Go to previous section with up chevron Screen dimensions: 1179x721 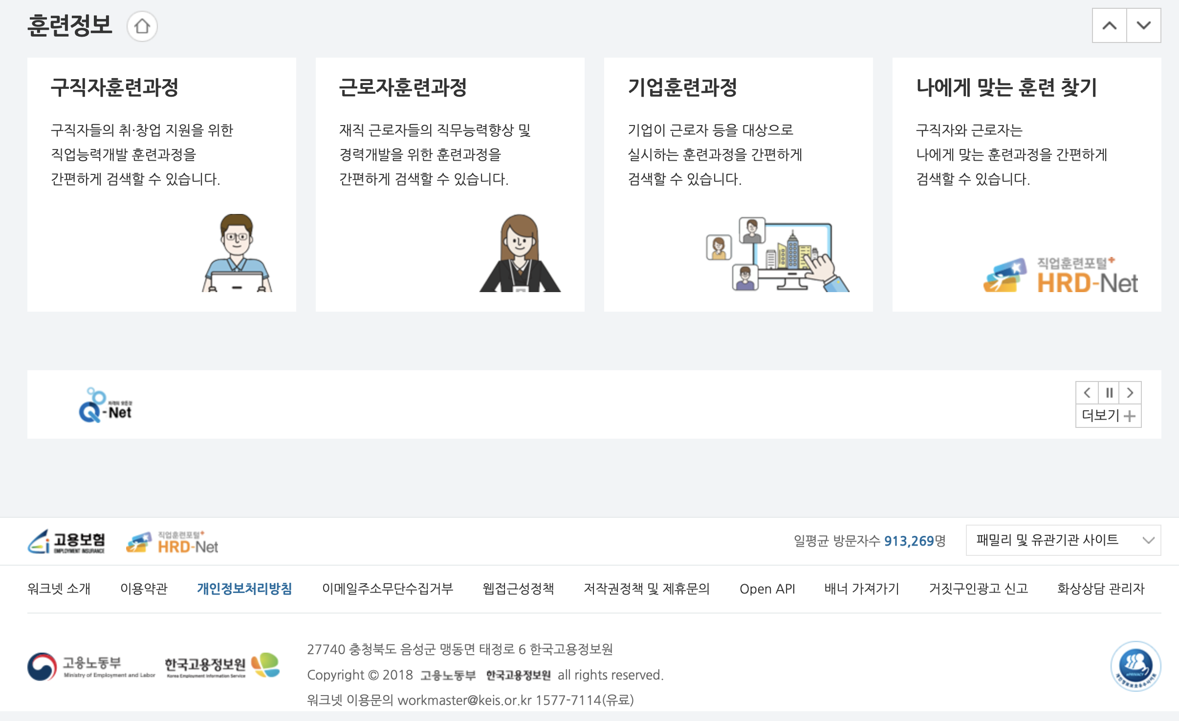coord(1109,25)
